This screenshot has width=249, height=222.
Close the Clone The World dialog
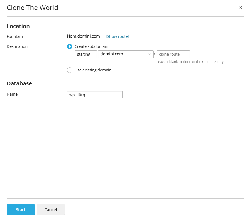coord(241,8)
